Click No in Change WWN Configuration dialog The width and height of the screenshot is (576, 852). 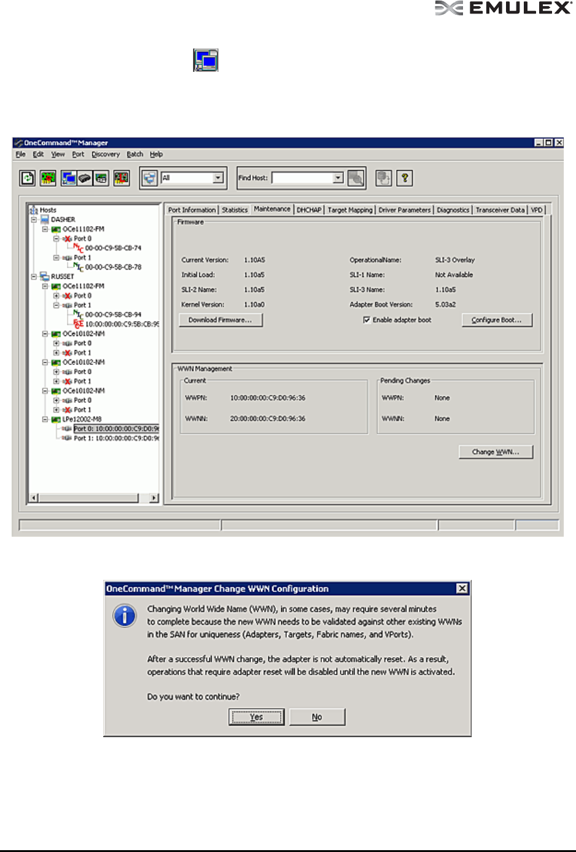(x=317, y=717)
